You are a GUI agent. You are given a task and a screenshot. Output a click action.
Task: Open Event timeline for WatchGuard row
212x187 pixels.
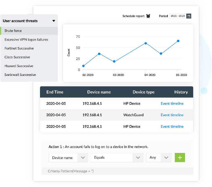click(172, 115)
